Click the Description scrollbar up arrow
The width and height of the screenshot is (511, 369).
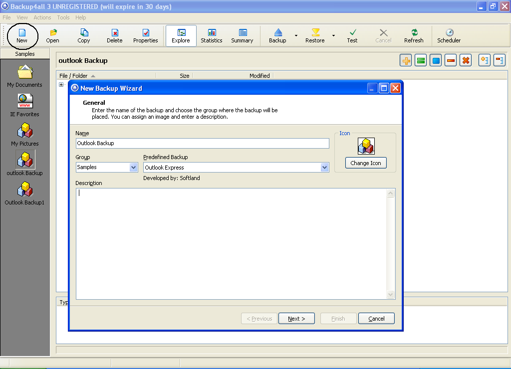point(391,193)
